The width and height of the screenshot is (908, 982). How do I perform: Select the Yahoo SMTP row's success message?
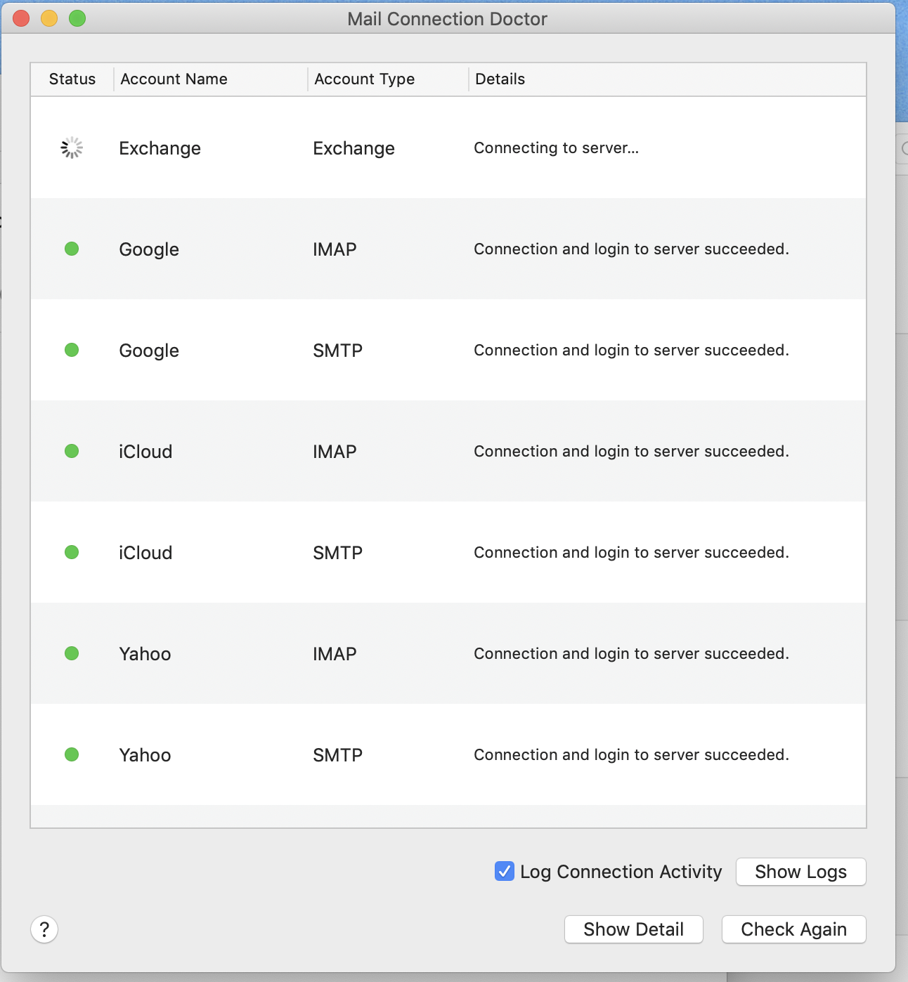click(631, 754)
